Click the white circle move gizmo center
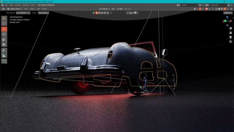 pyautogui.click(x=146, y=92)
